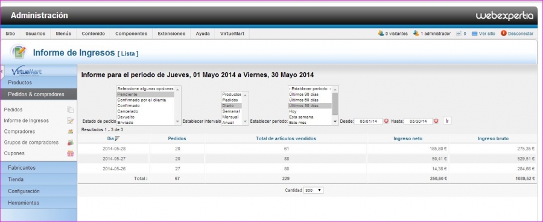This screenshot has height=222, width=543.
Task: Click the Desconectar red power icon
Action: (504, 33)
